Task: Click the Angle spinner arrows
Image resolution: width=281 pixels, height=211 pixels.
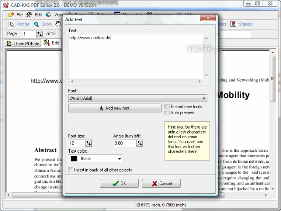Action: [139, 143]
